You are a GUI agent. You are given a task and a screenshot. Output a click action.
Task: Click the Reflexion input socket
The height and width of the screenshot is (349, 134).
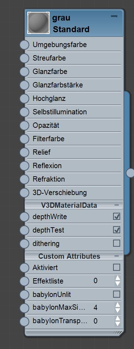(x=24, y=166)
